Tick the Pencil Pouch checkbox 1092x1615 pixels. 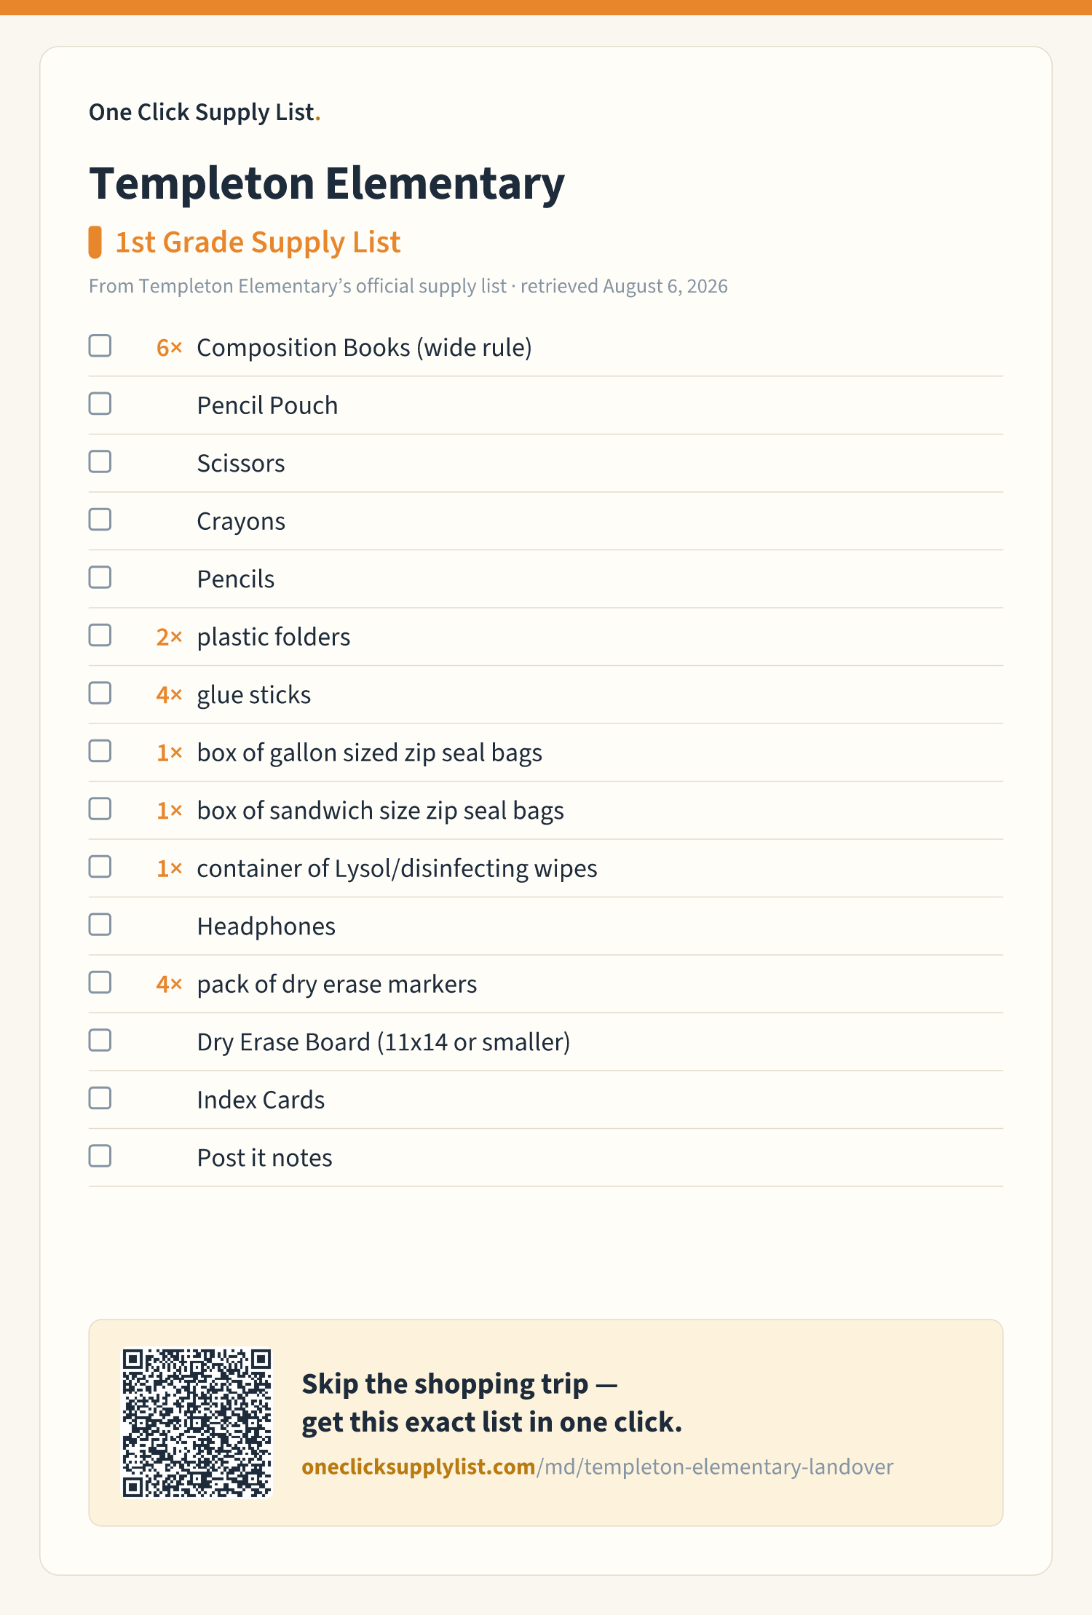[100, 404]
